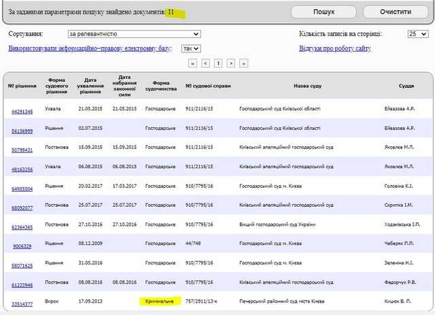Click 'Форма судового рішення' column header
This screenshot has width=435, height=315.
pos(56,86)
